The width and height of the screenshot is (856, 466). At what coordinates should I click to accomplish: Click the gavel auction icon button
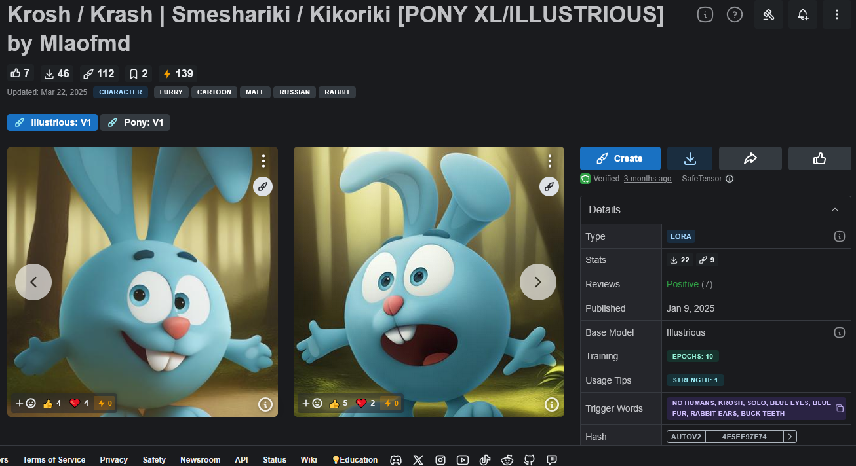[769, 14]
